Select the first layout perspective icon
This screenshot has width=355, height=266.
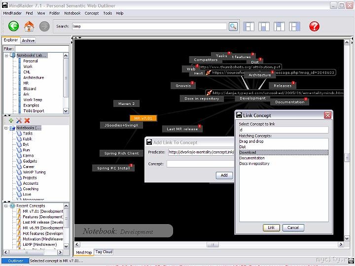[248, 27]
